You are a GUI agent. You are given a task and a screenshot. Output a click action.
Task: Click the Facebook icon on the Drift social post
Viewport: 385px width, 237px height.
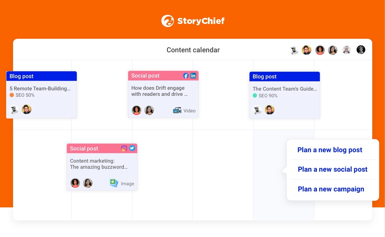click(186, 76)
